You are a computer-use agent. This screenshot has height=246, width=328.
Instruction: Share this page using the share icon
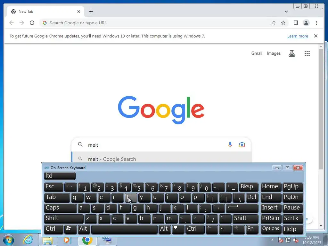(273, 23)
